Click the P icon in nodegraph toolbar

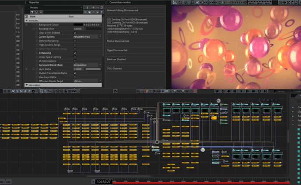click(29, 91)
